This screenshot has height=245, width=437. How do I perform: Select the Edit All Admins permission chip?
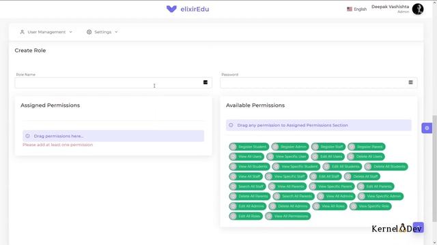click(247, 206)
